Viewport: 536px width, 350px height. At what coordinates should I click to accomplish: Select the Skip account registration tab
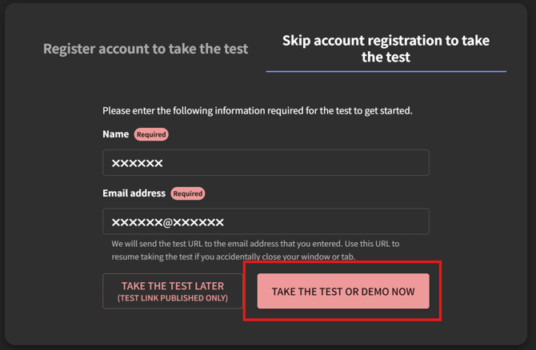pyautogui.click(x=386, y=49)
